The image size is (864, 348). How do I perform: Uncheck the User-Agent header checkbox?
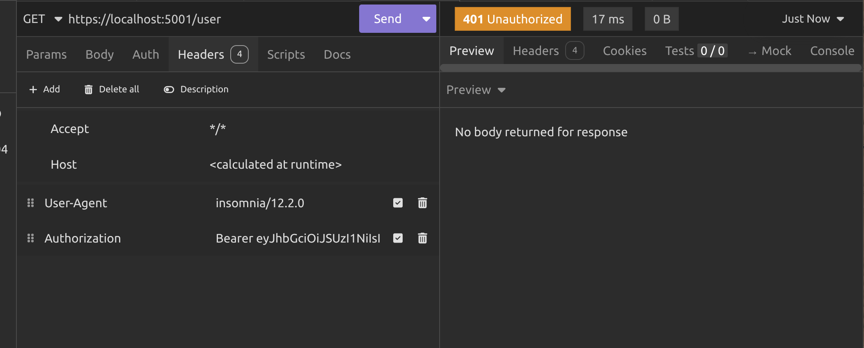(398, 203)
